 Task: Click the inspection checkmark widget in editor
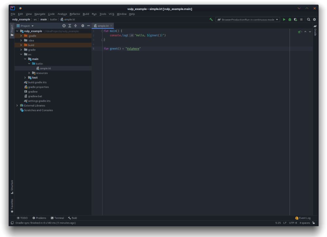click(x=300, y=32)
